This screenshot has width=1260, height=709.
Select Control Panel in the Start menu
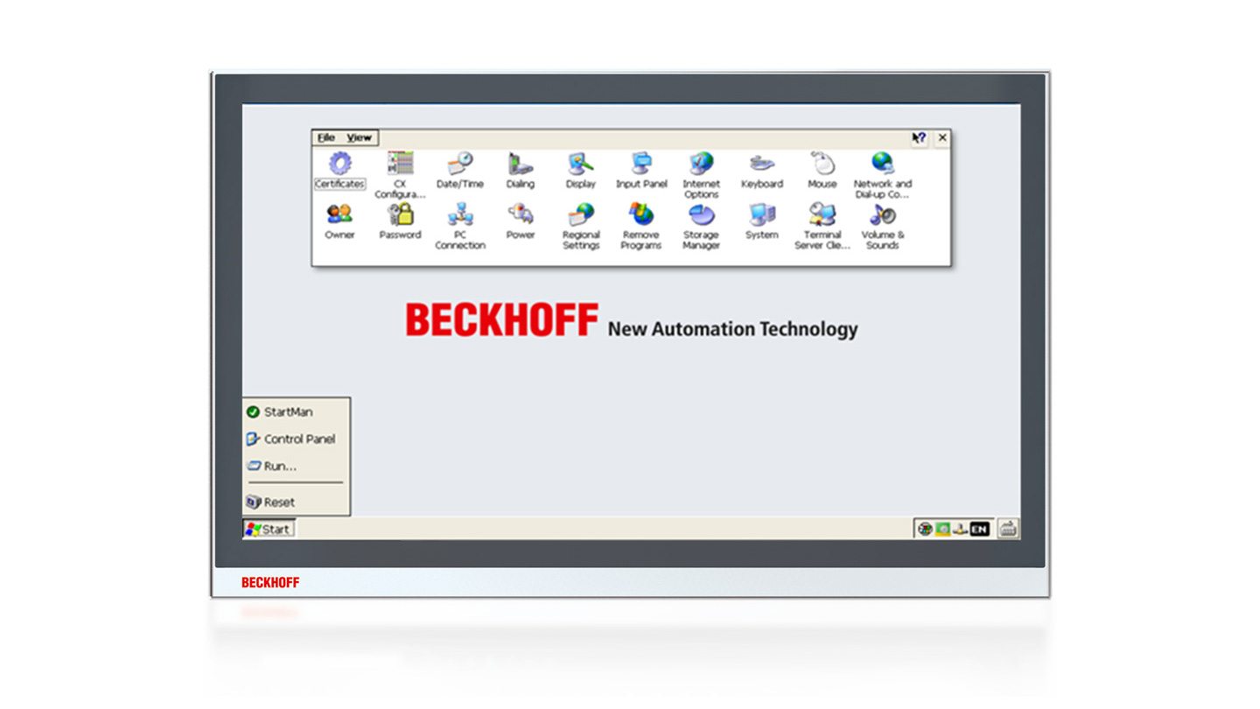(297, 439)
